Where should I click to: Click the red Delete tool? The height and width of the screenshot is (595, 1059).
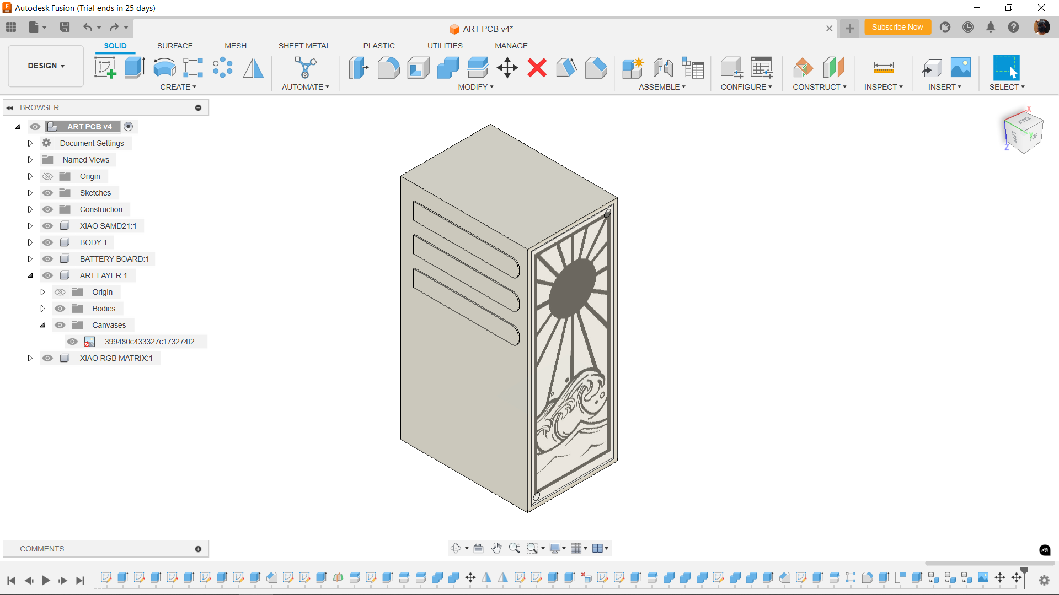point(537,68)
